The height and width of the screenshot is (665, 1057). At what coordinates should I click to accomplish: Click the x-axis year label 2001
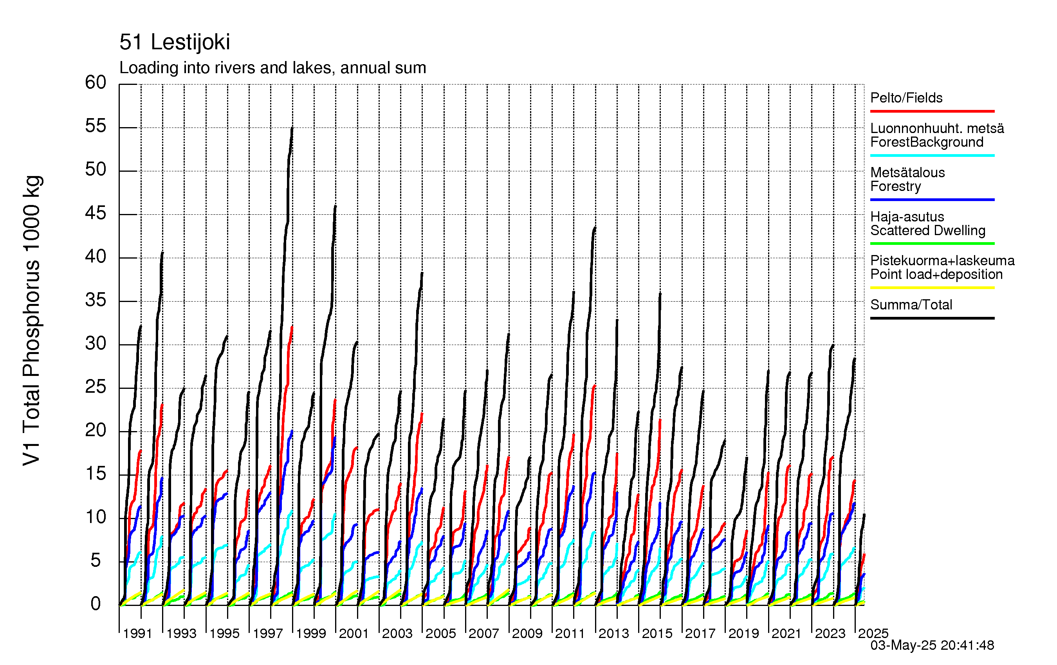(354, 633)
